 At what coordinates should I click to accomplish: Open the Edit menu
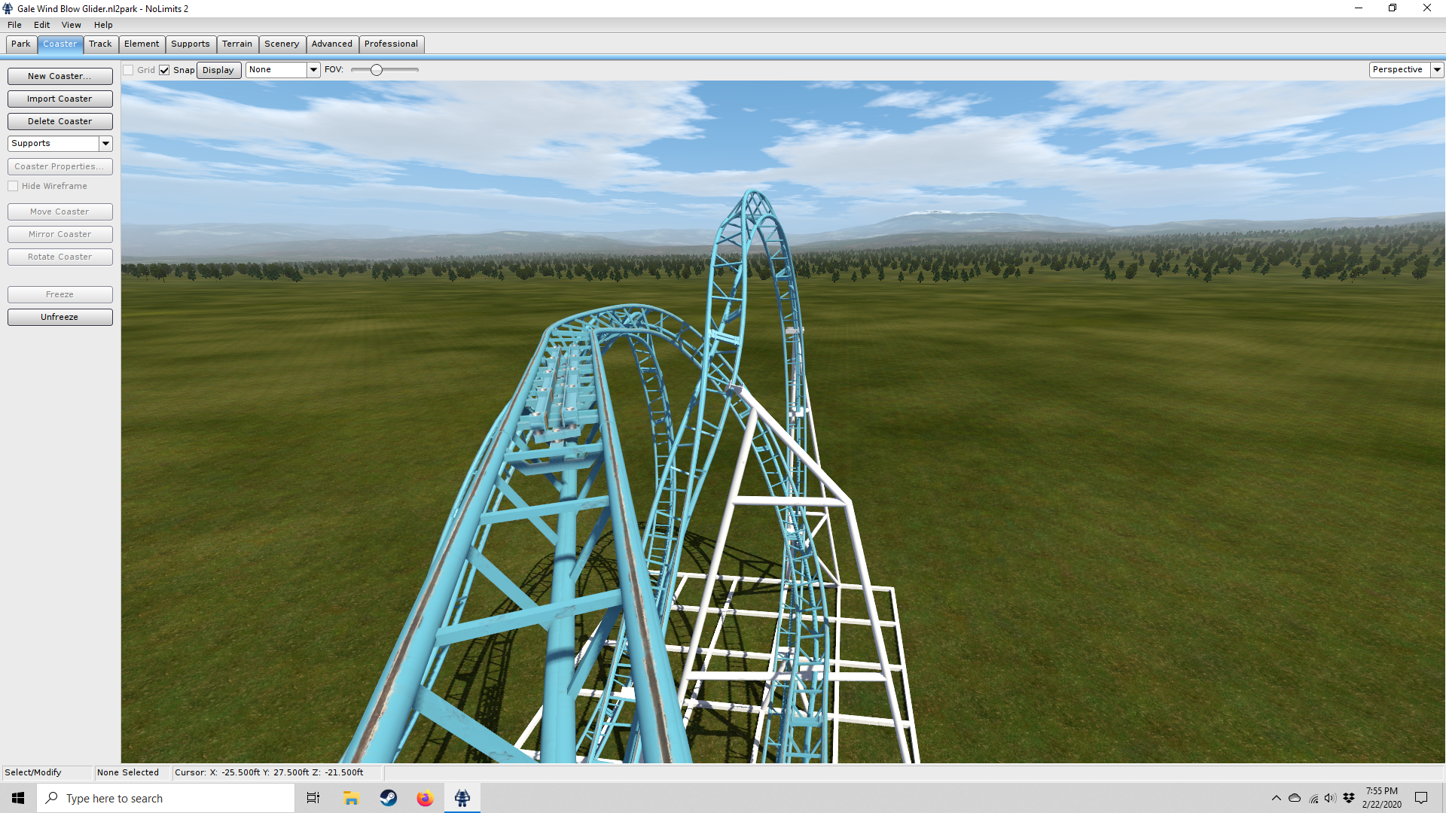click(x=41, y=25)
